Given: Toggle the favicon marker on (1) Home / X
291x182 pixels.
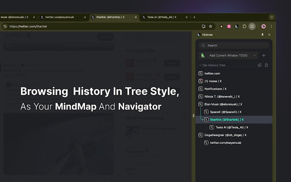Looking at the screenshot, I should coord(201,81).
